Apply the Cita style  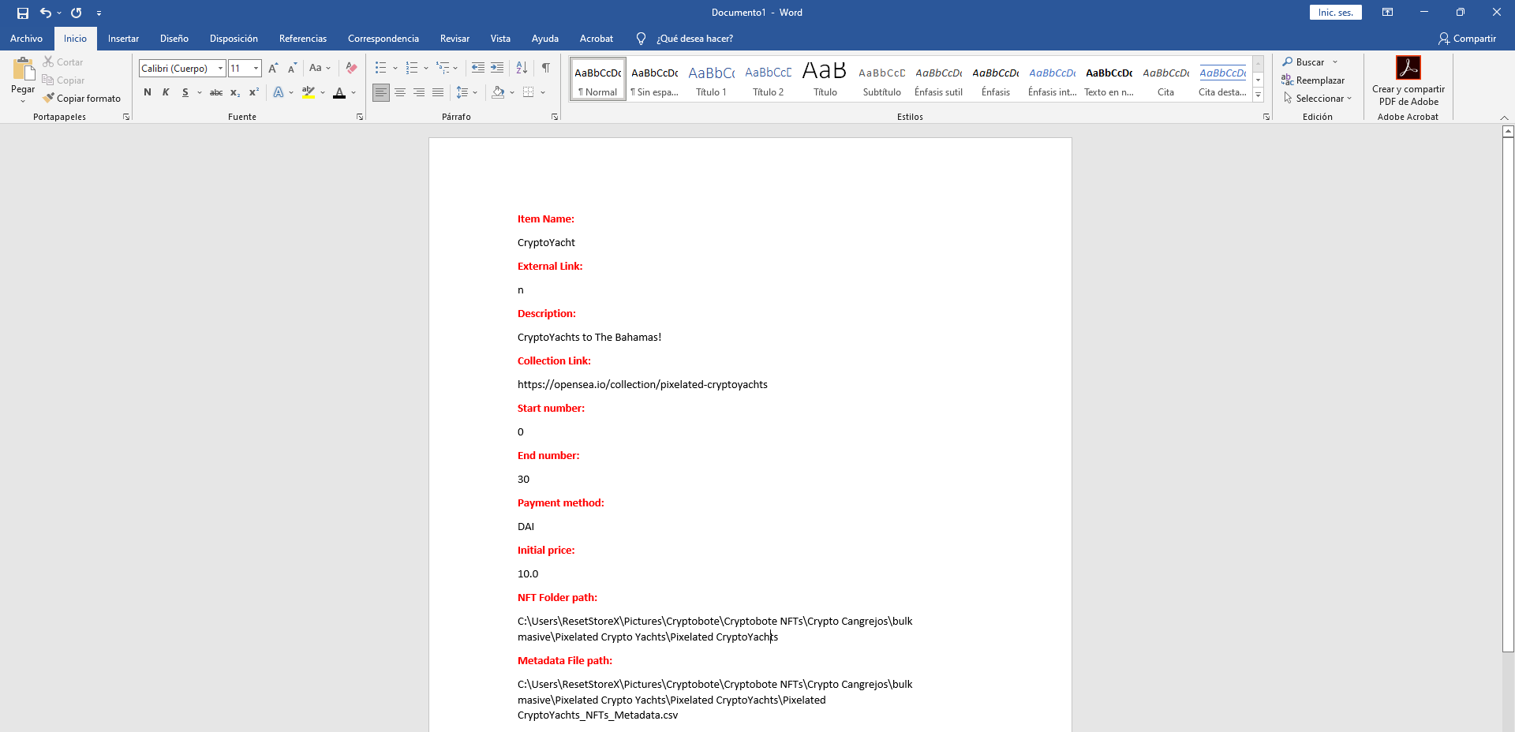click(1166, 79)
